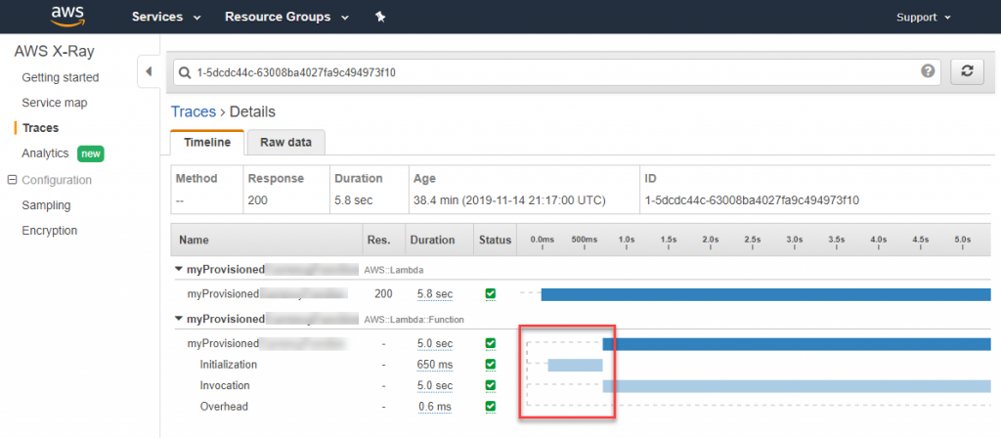Open Analytics in the sidebar
1001x438 pixels.
[x=45, y=153]
